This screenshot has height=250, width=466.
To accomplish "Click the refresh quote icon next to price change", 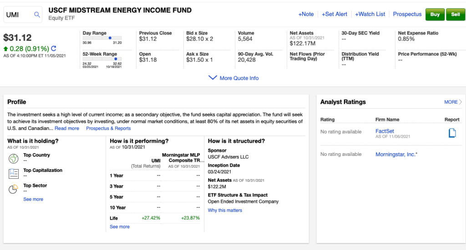I will pyautogui.click(x=54, y=49).
